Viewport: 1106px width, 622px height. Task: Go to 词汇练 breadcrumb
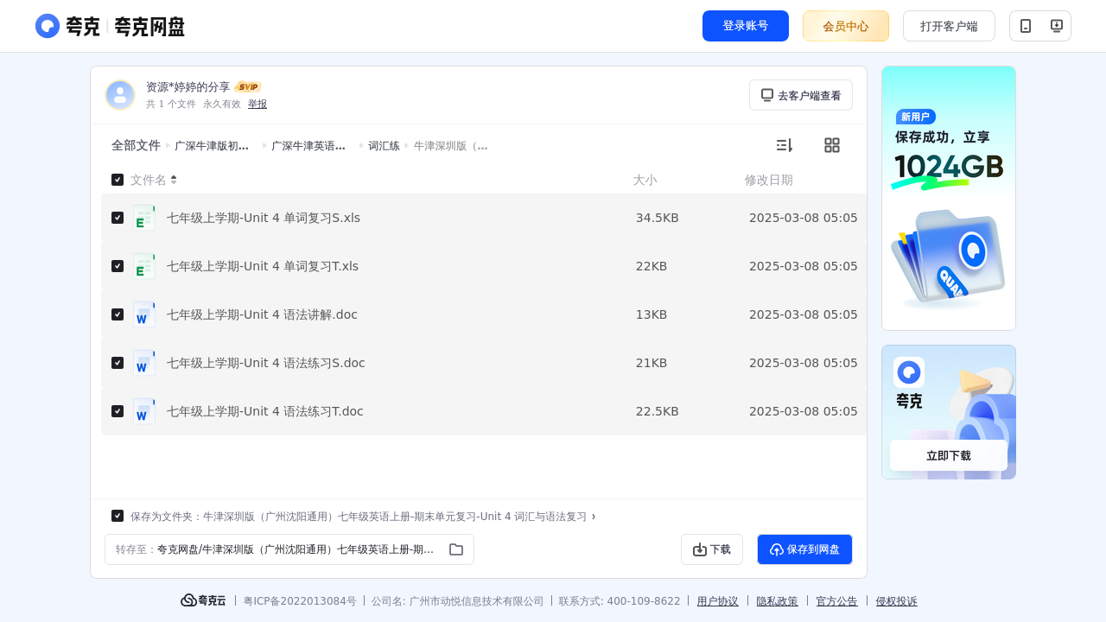[384, 146]
